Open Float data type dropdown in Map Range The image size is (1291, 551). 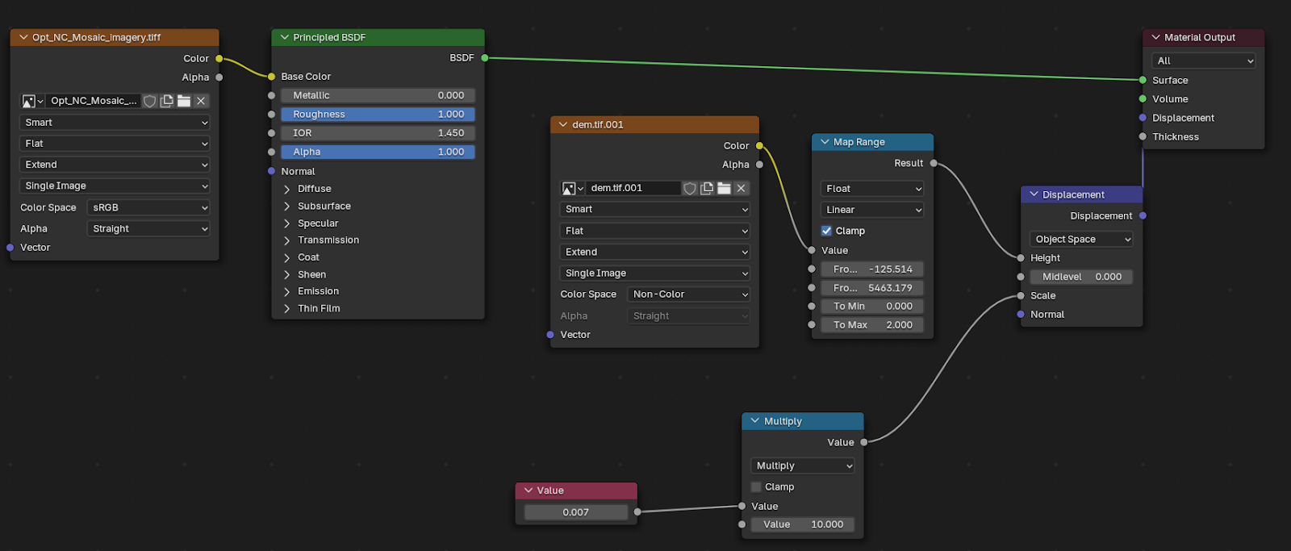872,189
